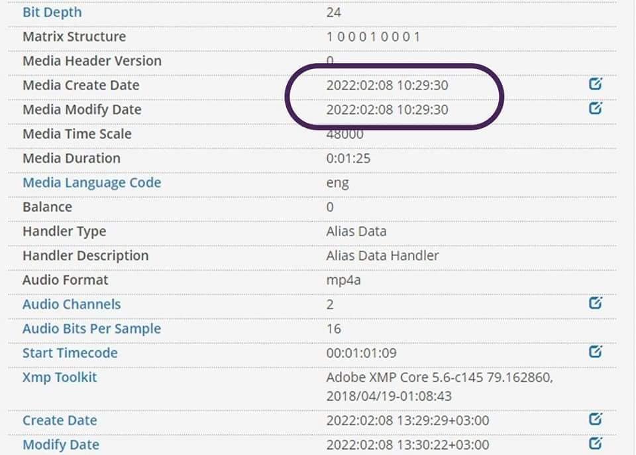Click the Create Date label link

(x=60, y=421)
